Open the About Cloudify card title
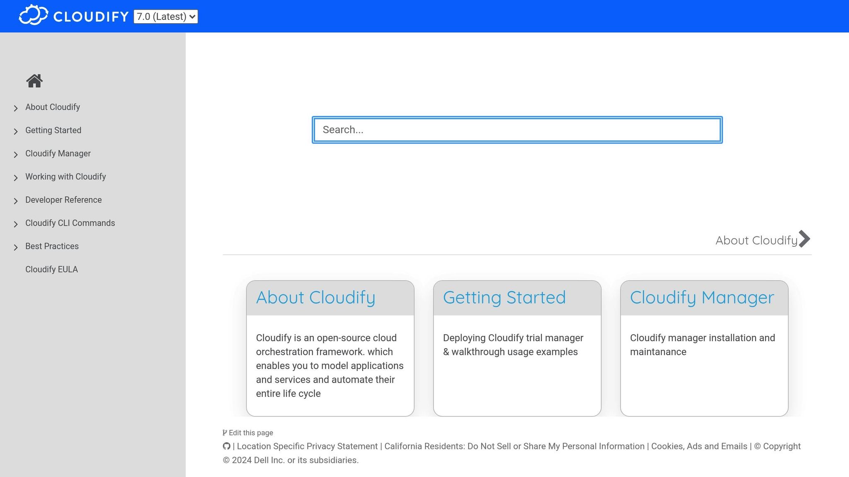Screen dimensions: 849x477 coord(315,298)
